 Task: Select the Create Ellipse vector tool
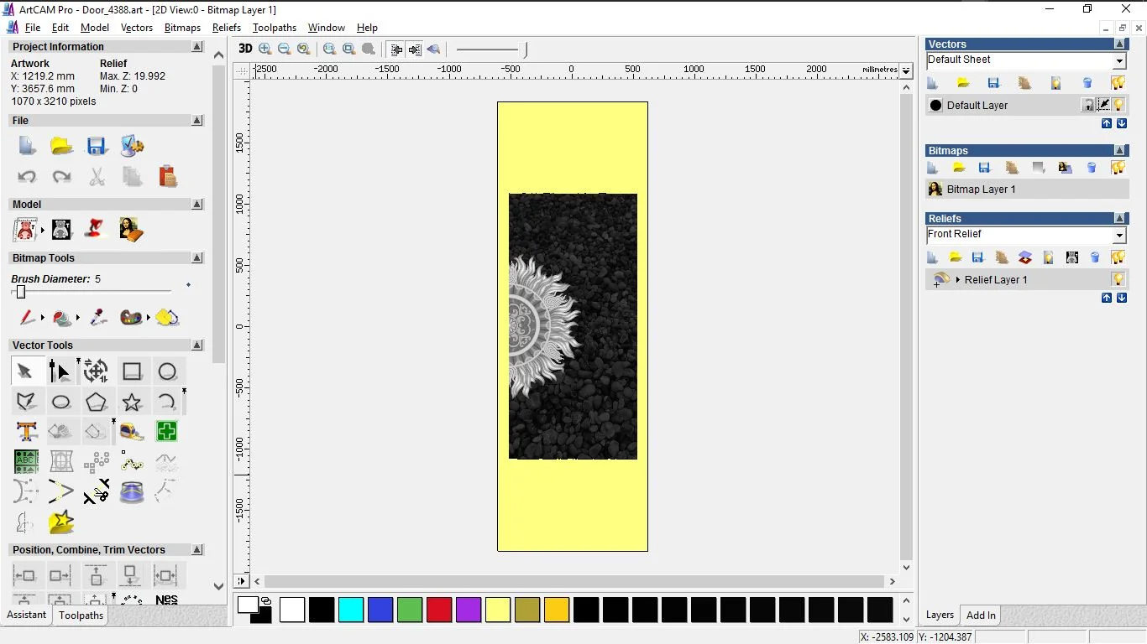click(x=60, y=402)
